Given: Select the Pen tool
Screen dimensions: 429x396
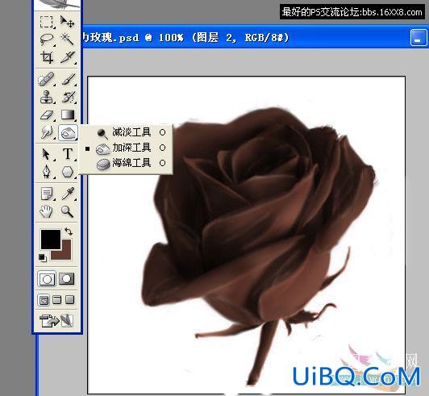Looking at the screenshot, I should pyautogui.click(x=46, y=172).
